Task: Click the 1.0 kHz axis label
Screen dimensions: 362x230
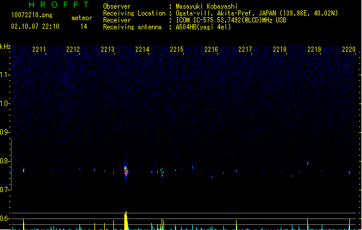Action: click(5, 103)
